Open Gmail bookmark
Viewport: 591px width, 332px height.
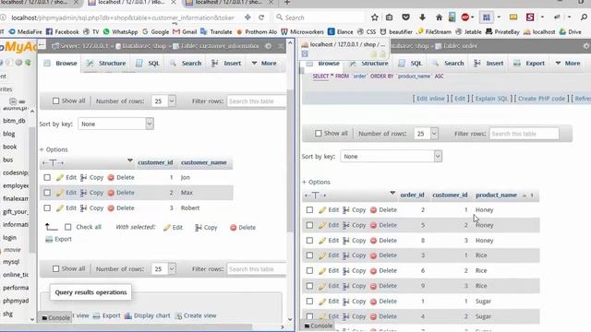[x=185, y=32]
